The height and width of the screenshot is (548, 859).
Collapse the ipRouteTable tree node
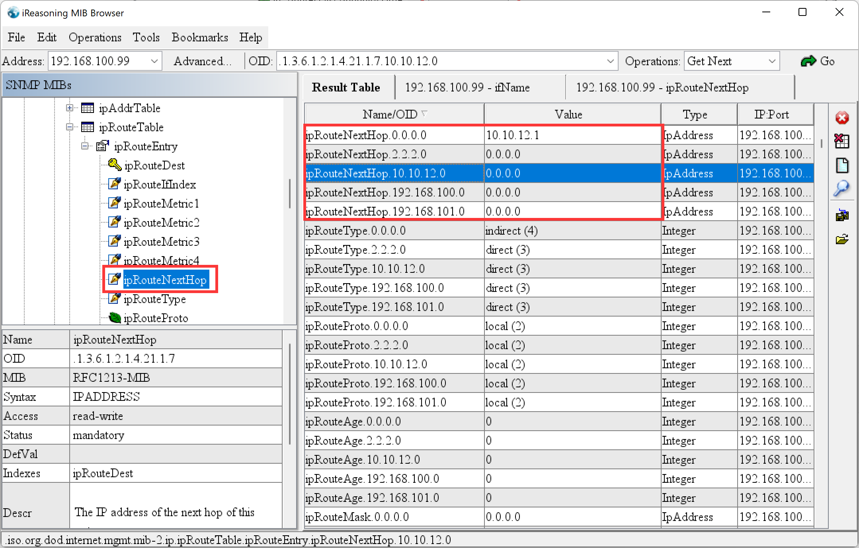click(70, 127)
